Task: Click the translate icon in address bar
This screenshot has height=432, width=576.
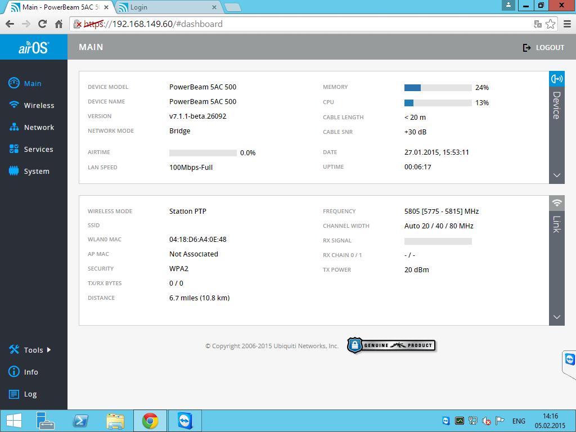Action: click(538, 24)
